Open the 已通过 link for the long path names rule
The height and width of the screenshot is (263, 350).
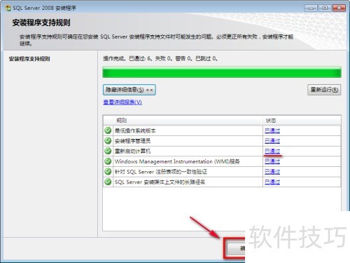(x=272, y=182)
